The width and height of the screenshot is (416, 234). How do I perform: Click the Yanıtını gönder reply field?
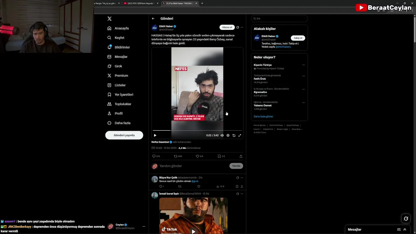193,166
